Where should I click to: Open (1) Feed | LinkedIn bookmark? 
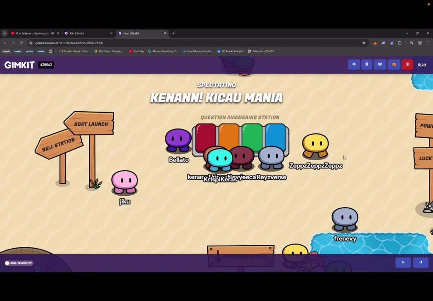230,51
